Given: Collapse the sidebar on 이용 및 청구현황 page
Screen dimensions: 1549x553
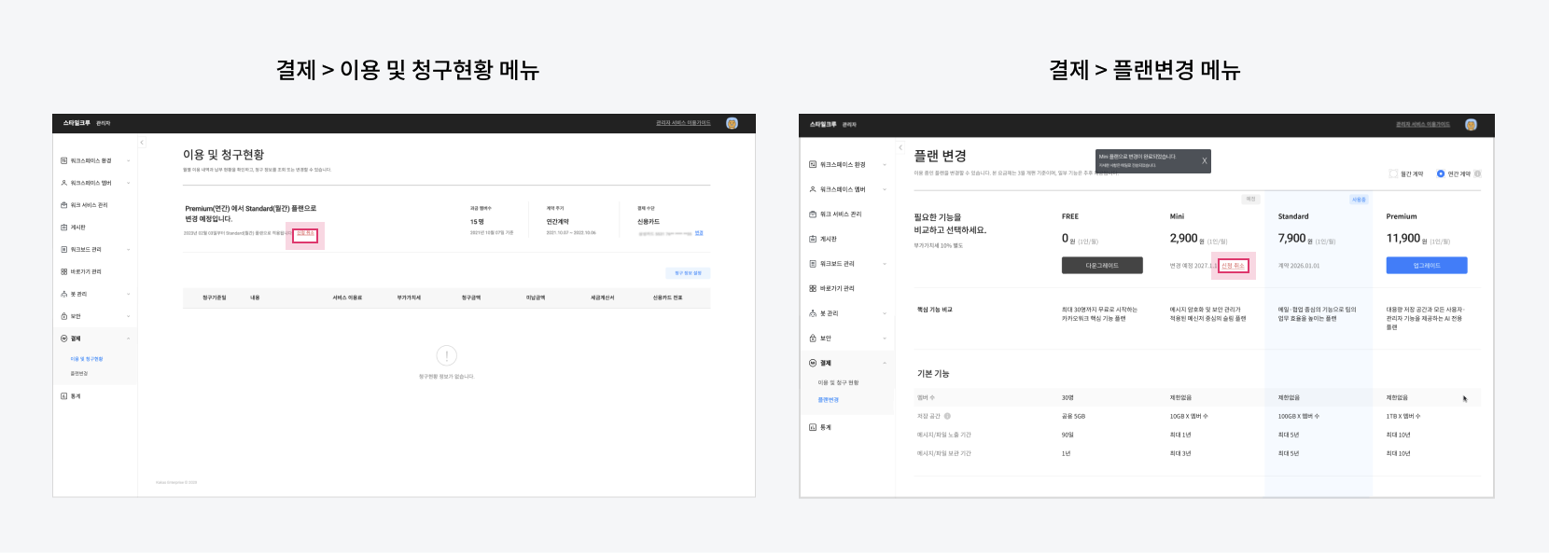Looking at the screenshot, I should coord(142,143).
